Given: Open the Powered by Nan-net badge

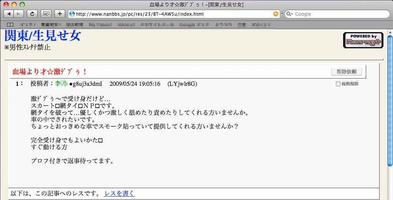Looking at the screenshot, I should (363, 40).
